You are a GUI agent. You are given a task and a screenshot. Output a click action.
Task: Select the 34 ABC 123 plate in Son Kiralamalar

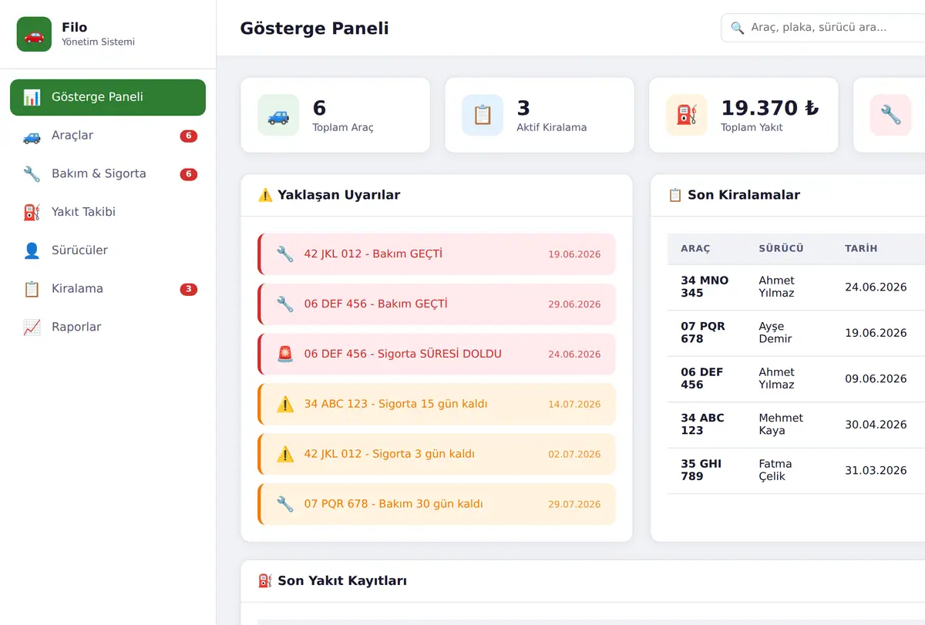[x=702, y=425]
